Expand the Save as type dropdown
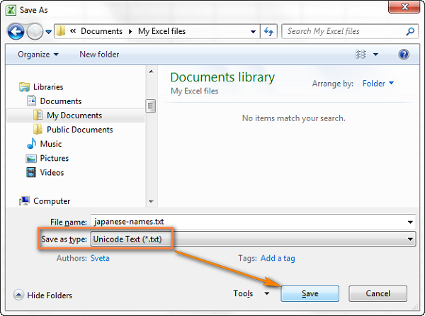 pos(410,239)
